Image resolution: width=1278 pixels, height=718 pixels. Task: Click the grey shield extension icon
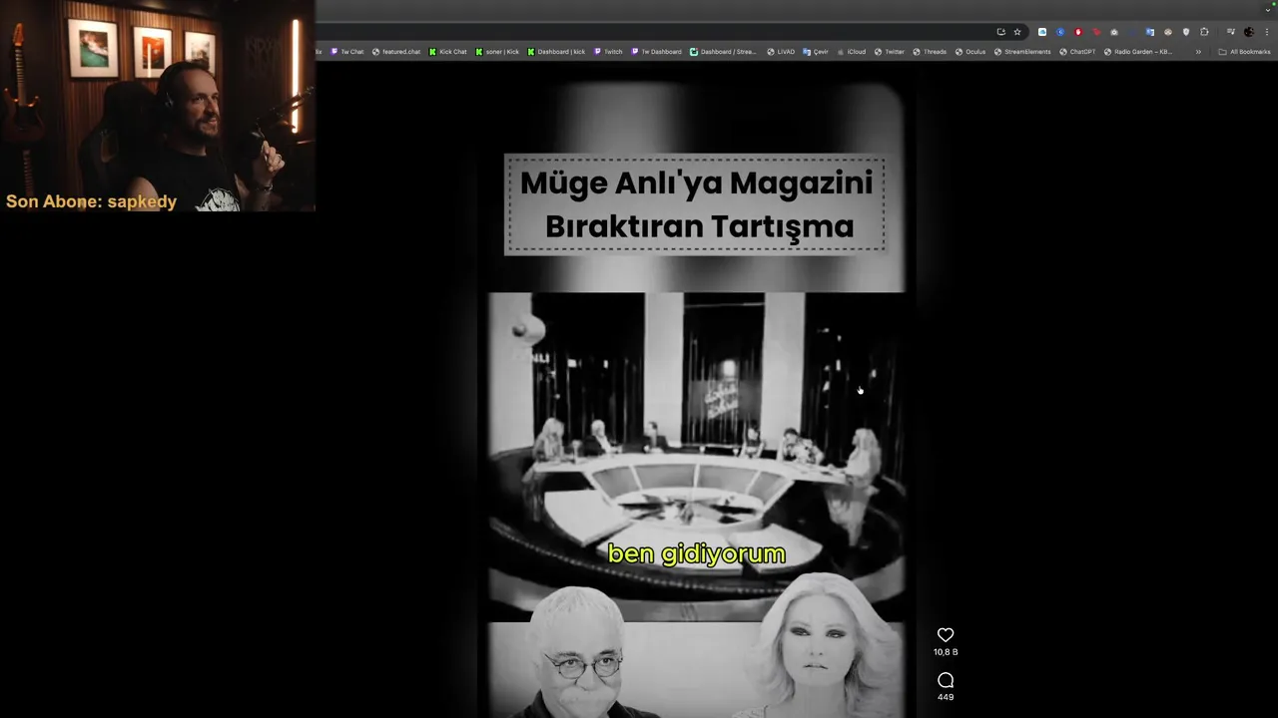coord(1186,32)
